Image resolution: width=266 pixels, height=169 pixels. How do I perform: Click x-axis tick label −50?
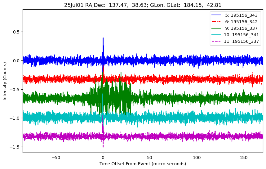(x=56, y=158)
